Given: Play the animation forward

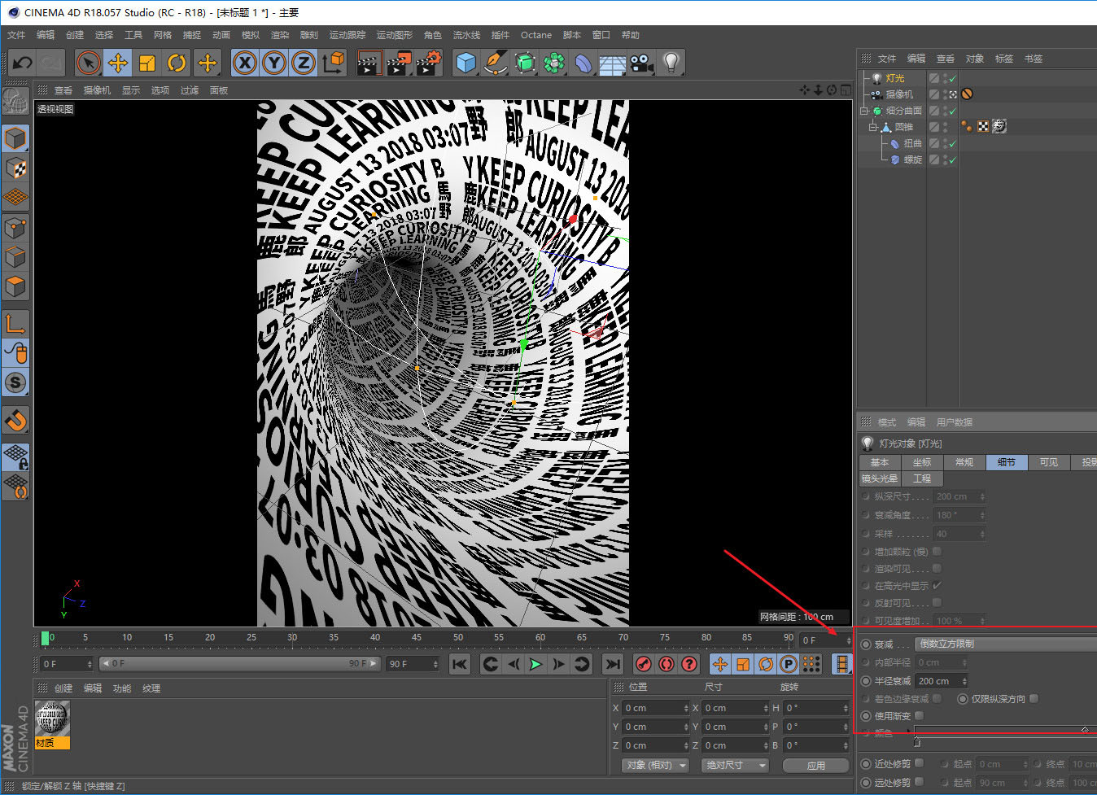Looking at the screenshot, I should coord(535,664).
